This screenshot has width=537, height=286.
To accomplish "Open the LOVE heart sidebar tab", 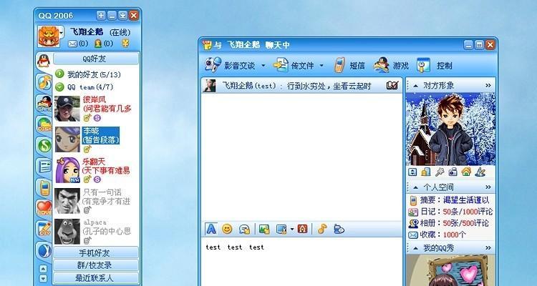I will pyautogui.click(x=44, y=208).
